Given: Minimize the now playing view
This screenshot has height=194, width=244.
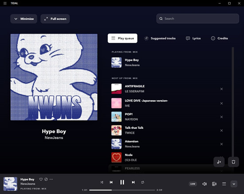Looking at the screenshot, I should 24,19.
